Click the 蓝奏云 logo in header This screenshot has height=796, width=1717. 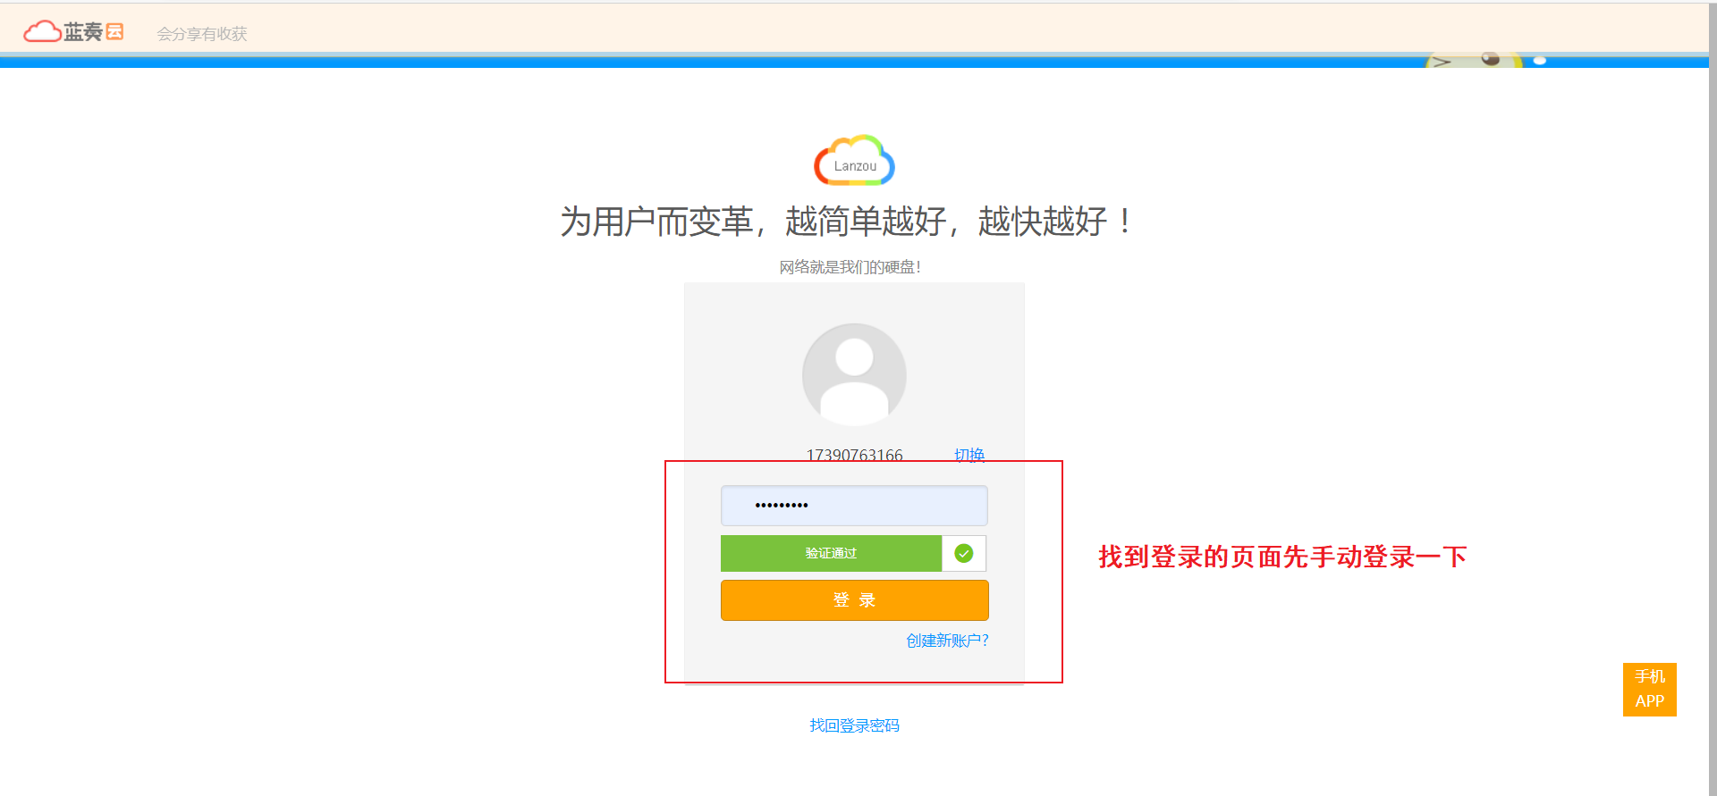[x=73, y=32]
